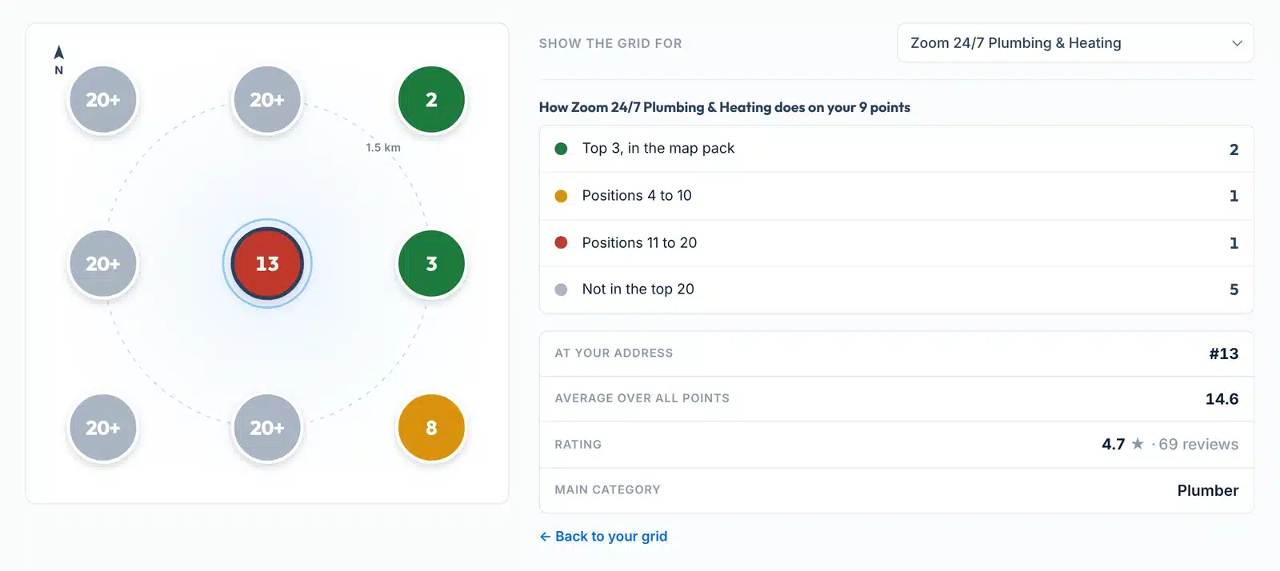
Task: Click the count 2 in Top 3 row
Action: pyautogui.click(x=1234, y=150)
